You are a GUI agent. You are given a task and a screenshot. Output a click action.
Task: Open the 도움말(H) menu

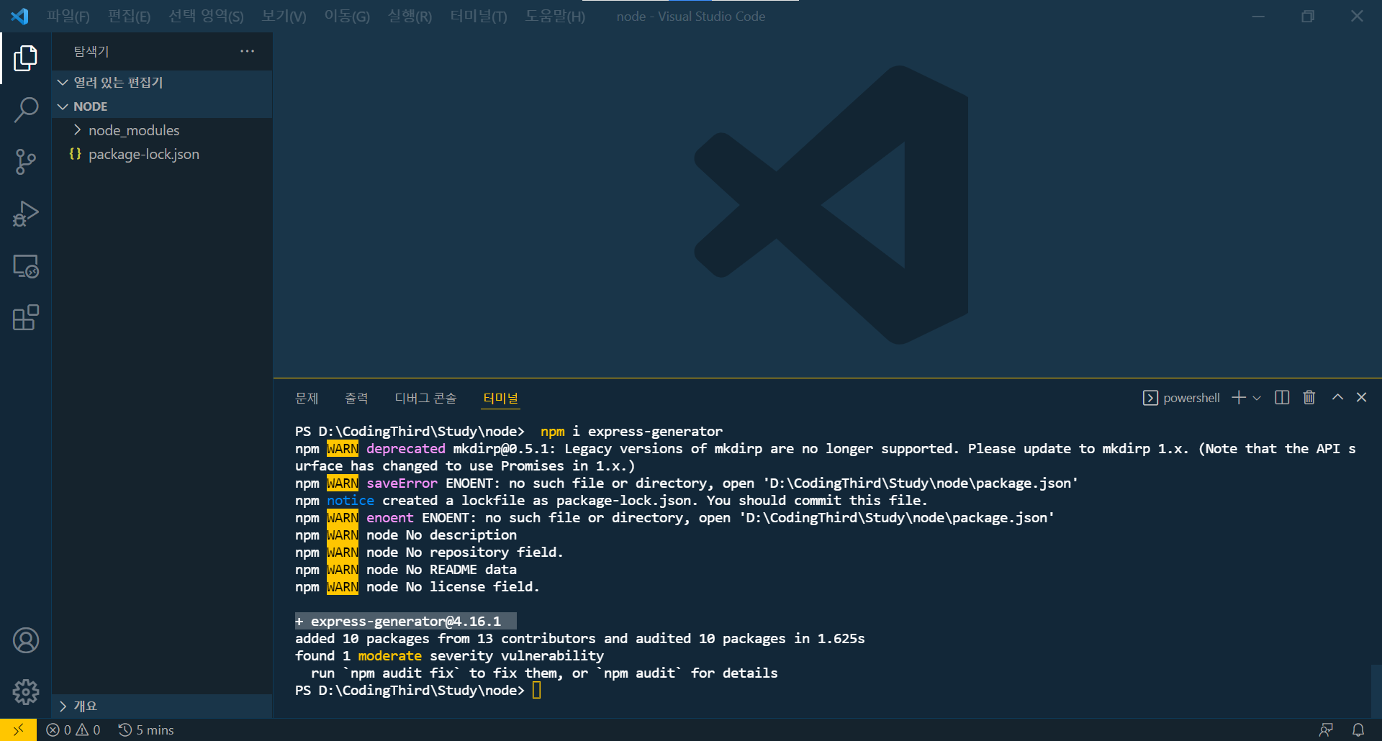point(555,16)
